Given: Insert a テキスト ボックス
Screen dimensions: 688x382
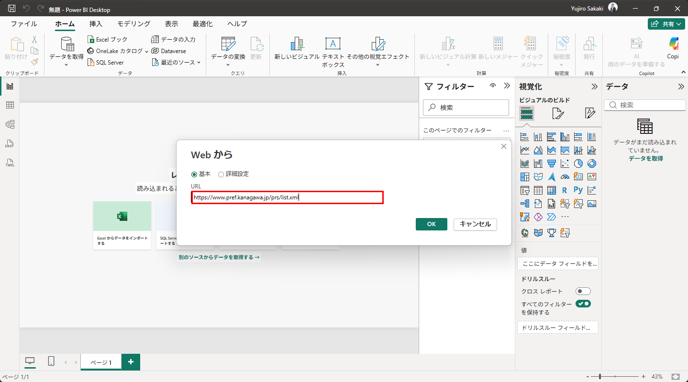Looking at the screenshot, I should (x=333, y=52).
